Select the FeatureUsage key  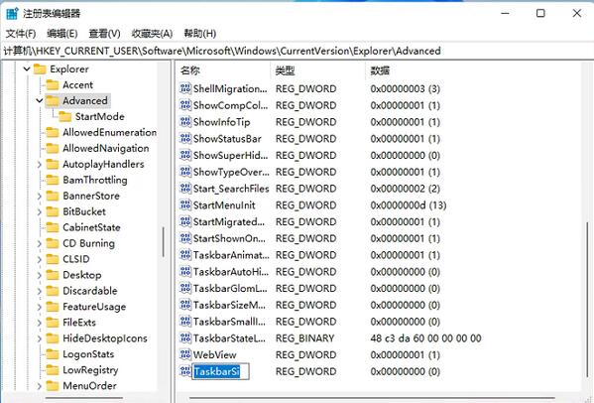pos(94,307)
